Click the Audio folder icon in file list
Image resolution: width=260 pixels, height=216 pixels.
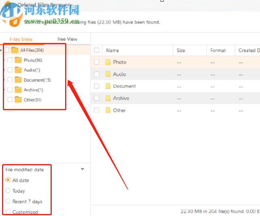pyautogui.click(x=108, y=74)
